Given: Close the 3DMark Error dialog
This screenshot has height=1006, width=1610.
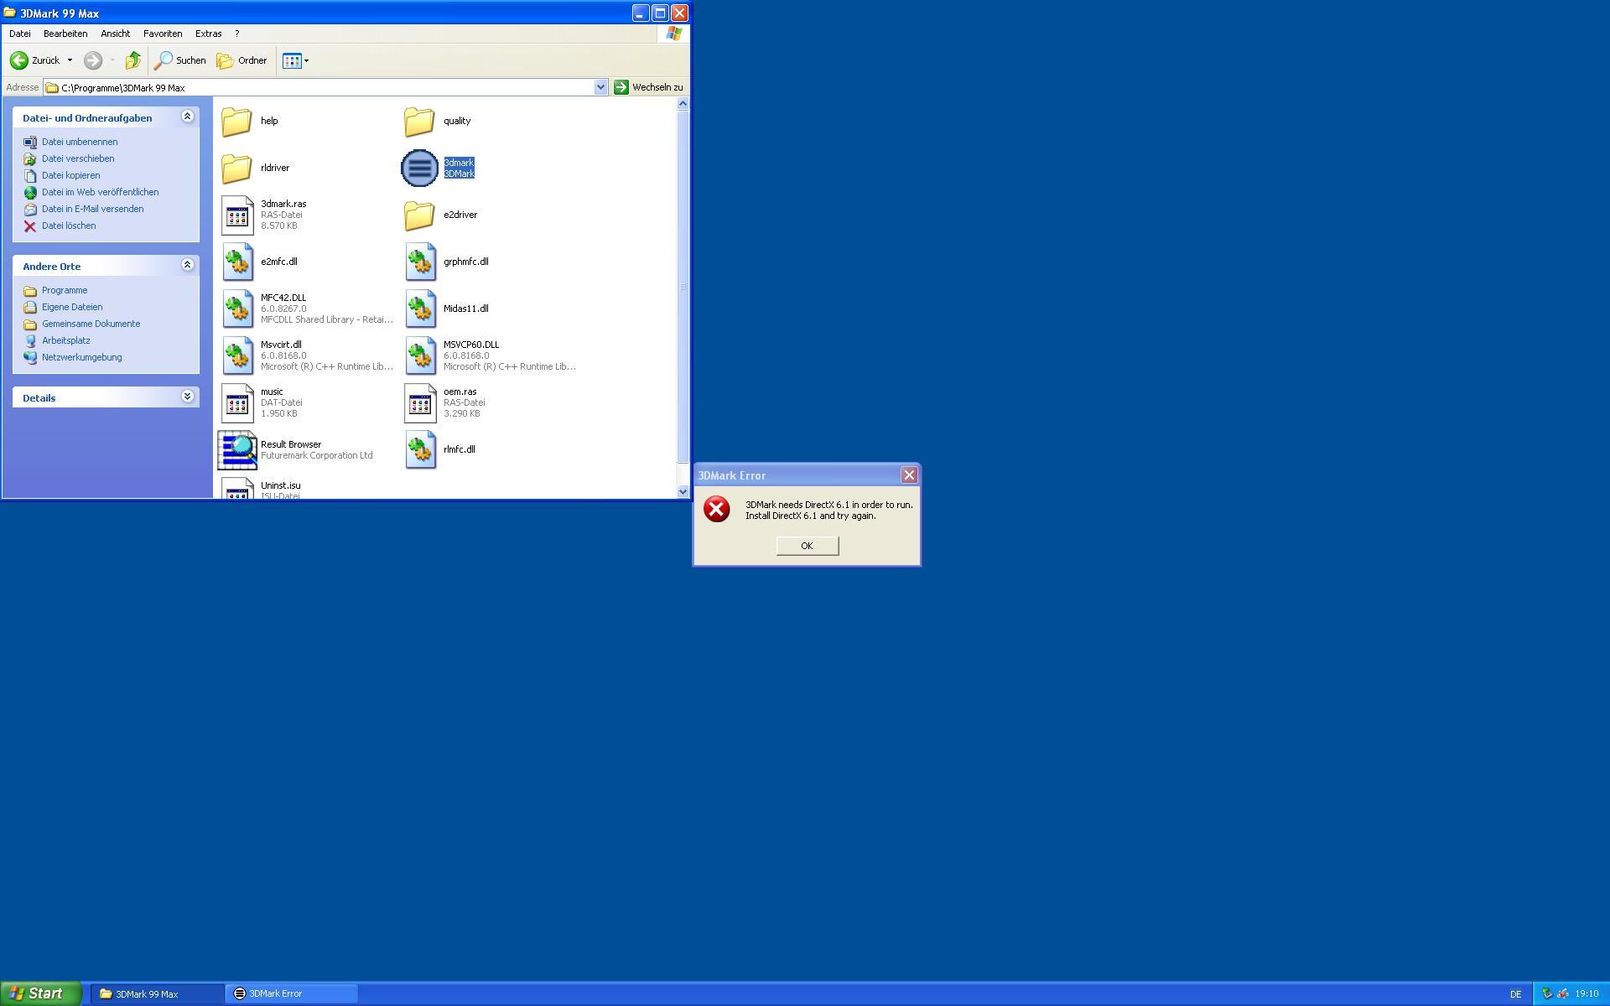Looking at the screenshot, I should (909, 475).
